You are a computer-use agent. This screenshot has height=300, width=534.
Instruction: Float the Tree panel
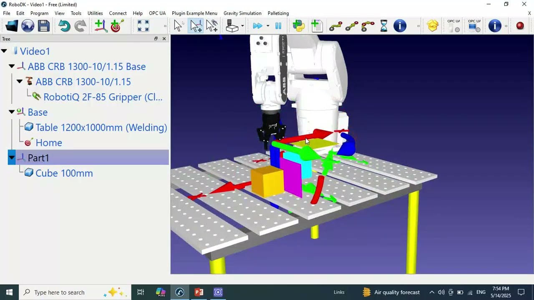[156, 39]
